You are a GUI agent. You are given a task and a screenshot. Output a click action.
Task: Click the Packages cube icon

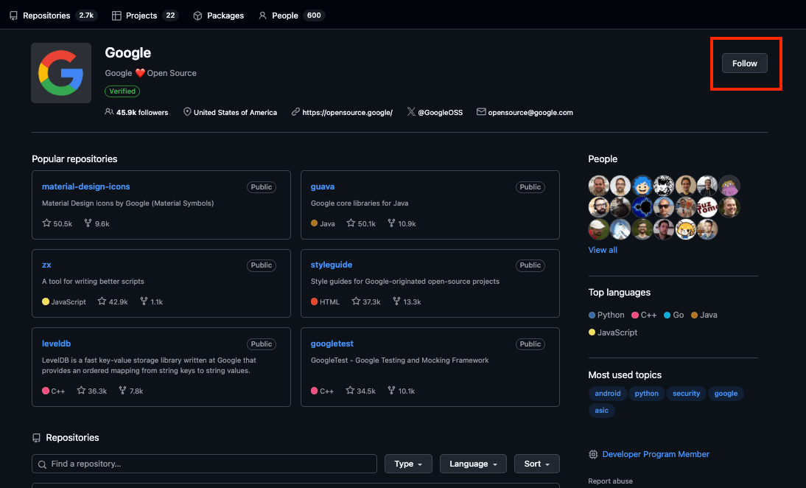197,16
